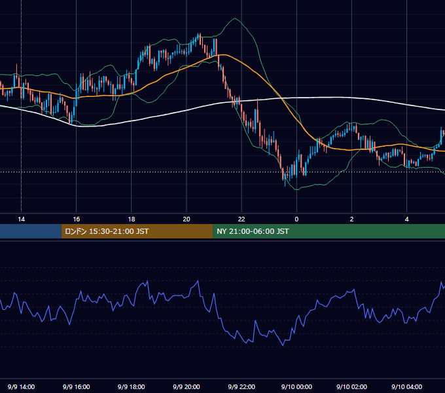The image size is (445, 393).
Task: Click the 9/10 02:00 indicator time label
Action: point(351,386)
